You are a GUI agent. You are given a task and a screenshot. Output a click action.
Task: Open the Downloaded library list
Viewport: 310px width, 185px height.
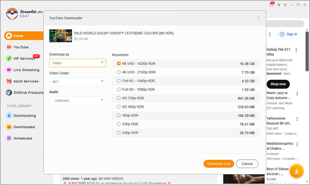click(x=24, y=127)
